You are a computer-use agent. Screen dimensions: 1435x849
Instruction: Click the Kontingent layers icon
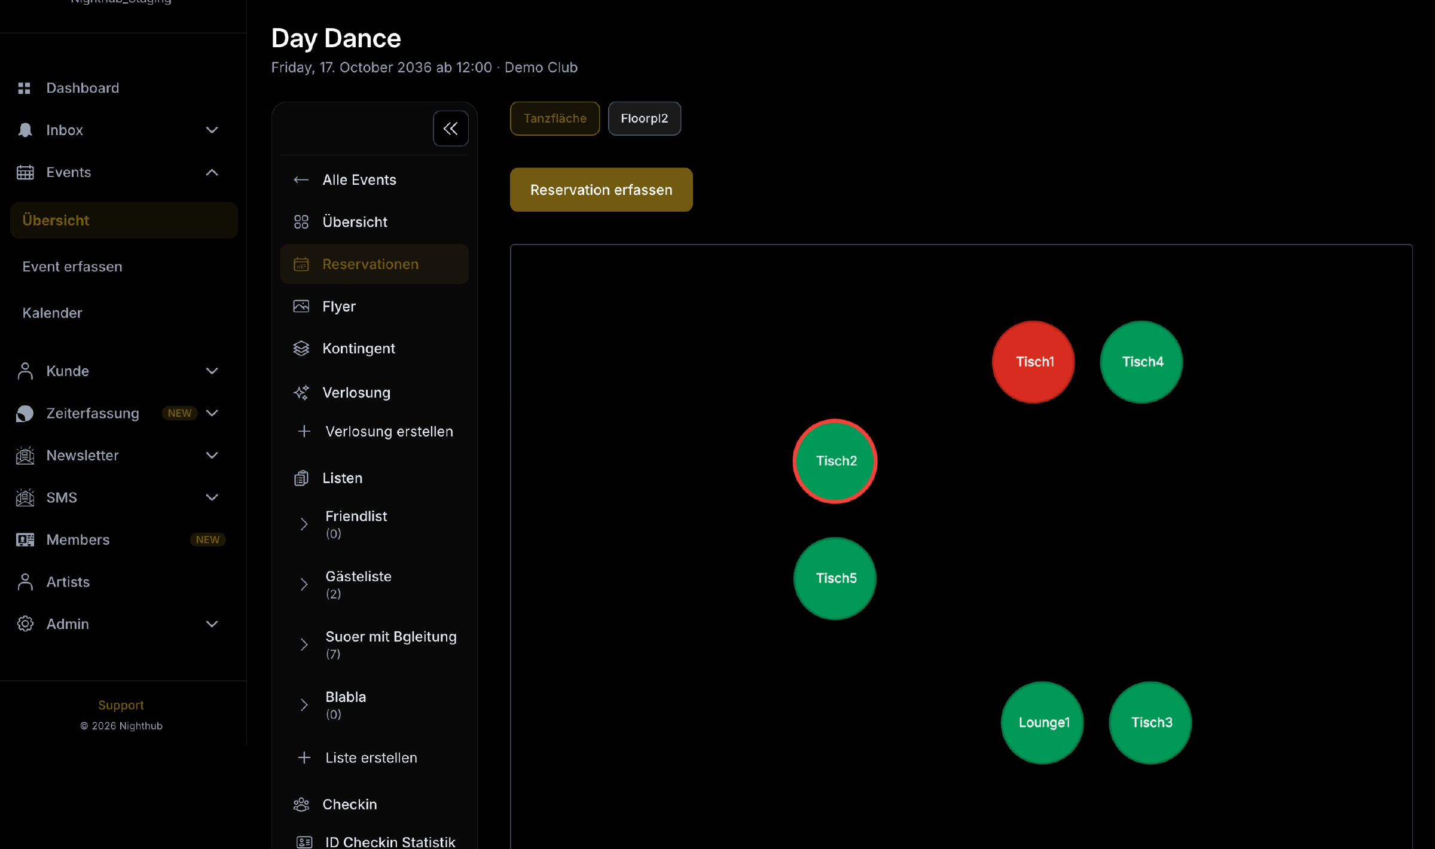click(301, 349)
